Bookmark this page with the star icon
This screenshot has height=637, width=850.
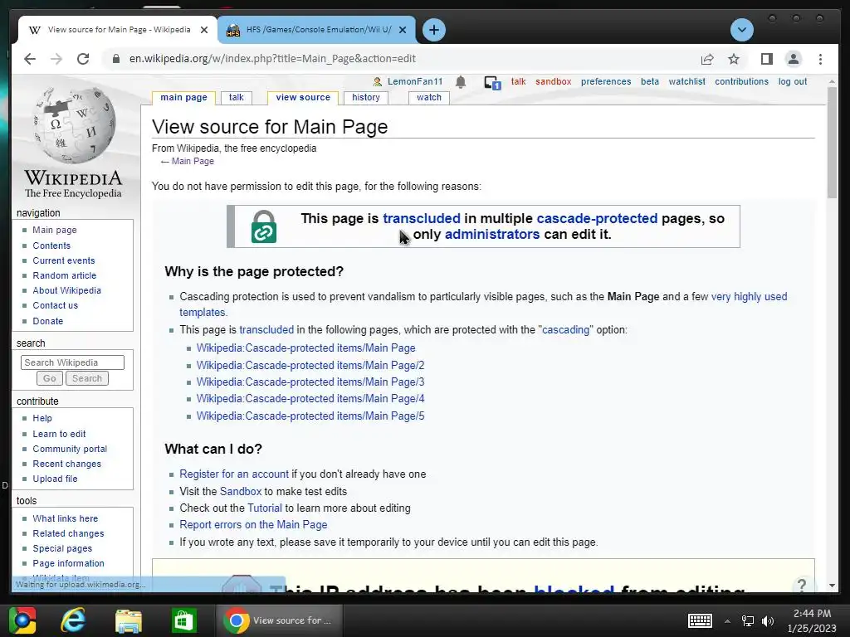point(734,59)
